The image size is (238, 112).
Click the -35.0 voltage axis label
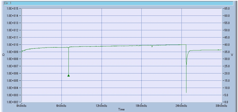click(x=226, y=52)
